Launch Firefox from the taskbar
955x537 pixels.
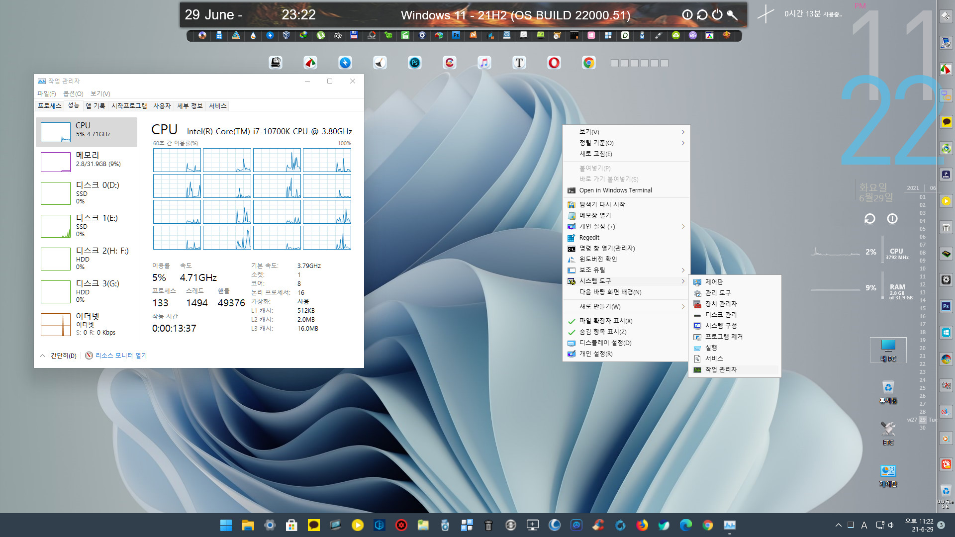click(x=642, y=525)
